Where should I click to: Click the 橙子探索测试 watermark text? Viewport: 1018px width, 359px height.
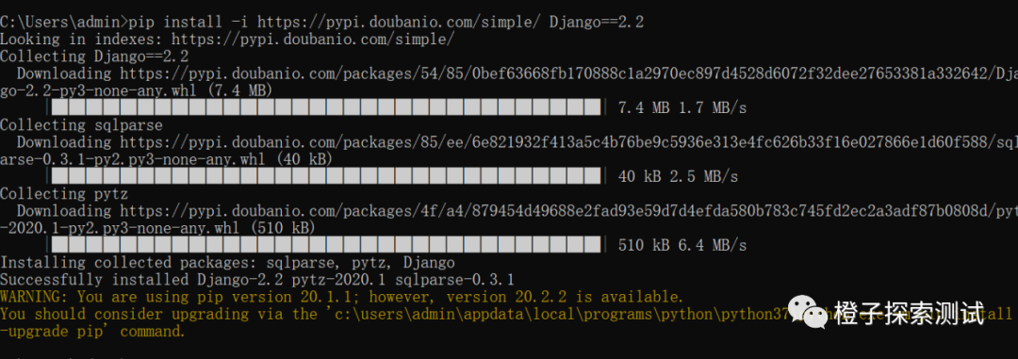click(909, 313)
